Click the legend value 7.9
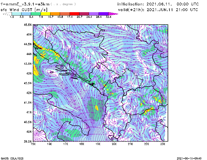The width and height of the screenshot is (207, 160). pyautogui.click(x=41, y=17)
